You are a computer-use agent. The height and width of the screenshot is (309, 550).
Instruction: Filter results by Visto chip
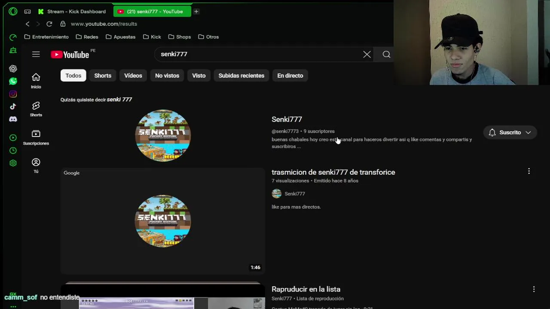click(199, 76)
